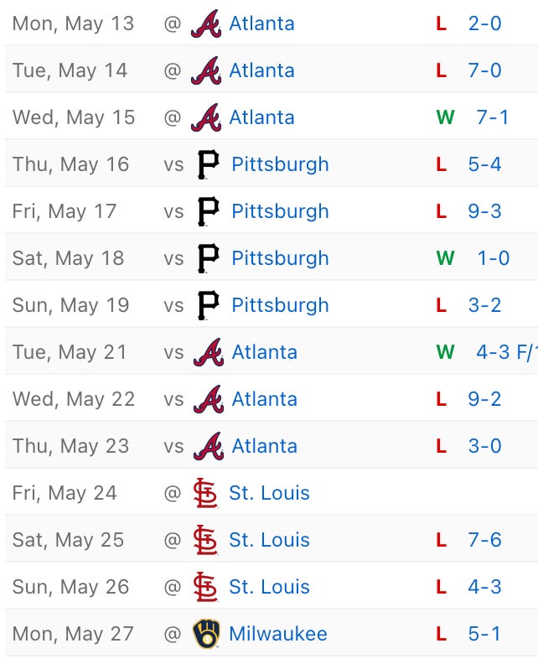Click Braves logo in the May 15 row
Image resolution: width=538 pixels, height=664 pixels.
[x=205, y=117]
